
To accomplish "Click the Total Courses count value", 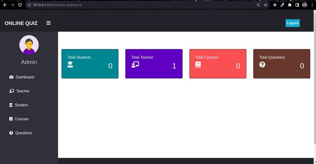I will coord(238,66).
